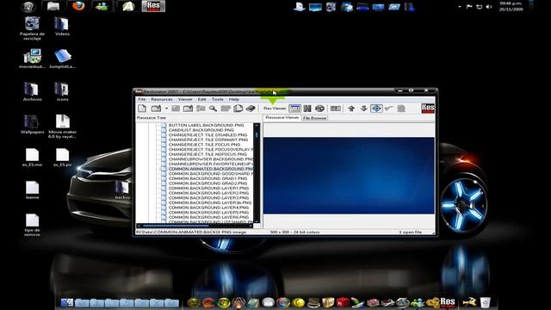Image resolution: width=551 pixels, height=310 pixels.
Task: Click the down arrow toolbar icon
Action: coord(363,108)
